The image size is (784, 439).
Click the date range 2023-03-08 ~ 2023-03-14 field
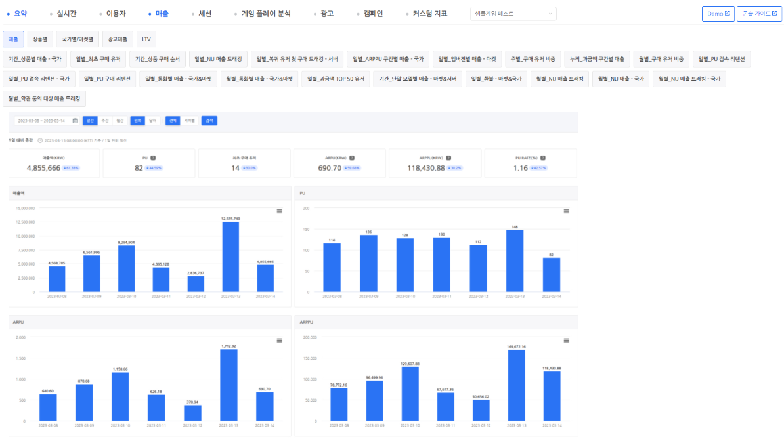[x=47, y=121]
